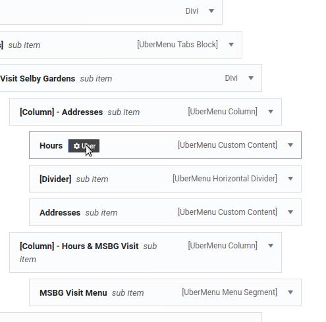Expand the [Column] - Hours & MSBG Visit arrow
This screenshot has height=322, width=326.
tap(271, 246)
